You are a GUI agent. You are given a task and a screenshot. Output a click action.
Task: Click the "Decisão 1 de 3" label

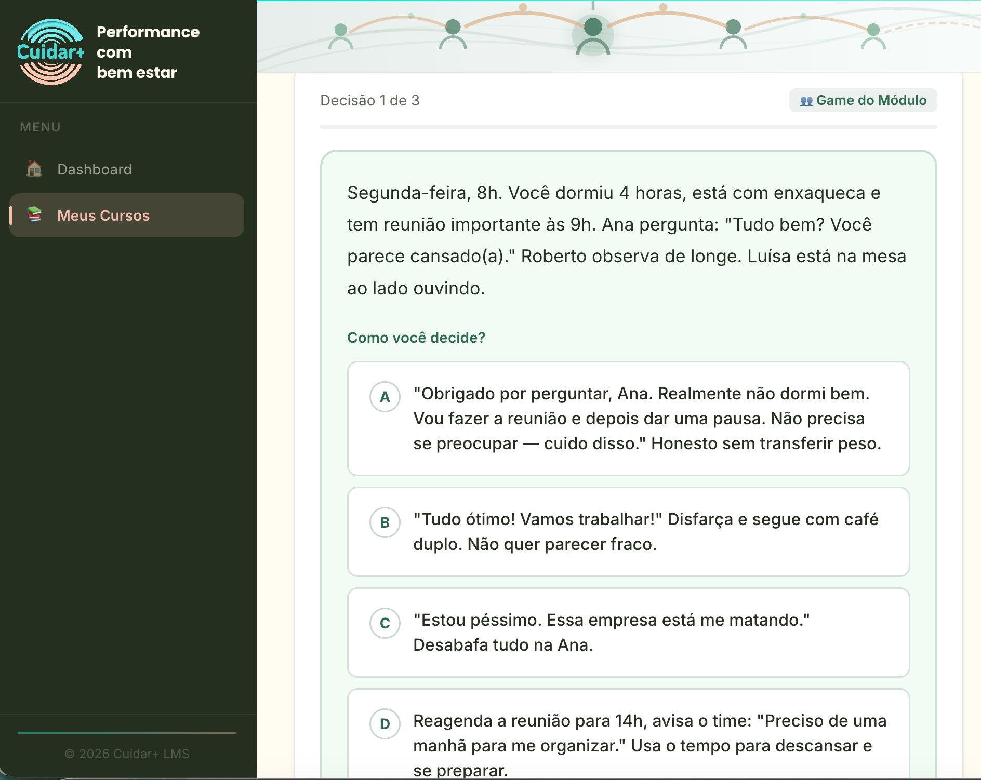pos(369,100)
